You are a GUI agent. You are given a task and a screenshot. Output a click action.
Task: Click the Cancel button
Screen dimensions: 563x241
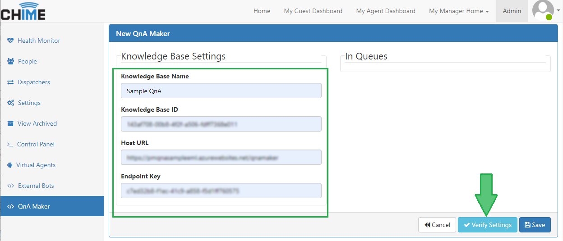(x=437, y=225)
